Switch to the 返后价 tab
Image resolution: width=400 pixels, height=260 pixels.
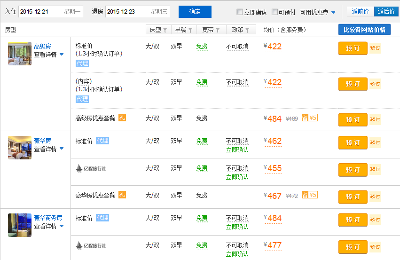coord(385,12)
